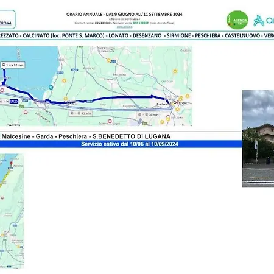
Task: Click the '1 ora 20 min' bus route label
Action: click(x=13, y=65)
